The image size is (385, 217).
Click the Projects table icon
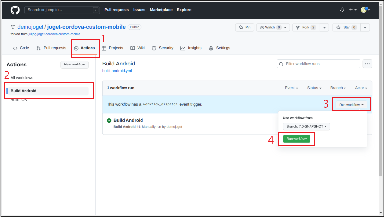point(104,48)
